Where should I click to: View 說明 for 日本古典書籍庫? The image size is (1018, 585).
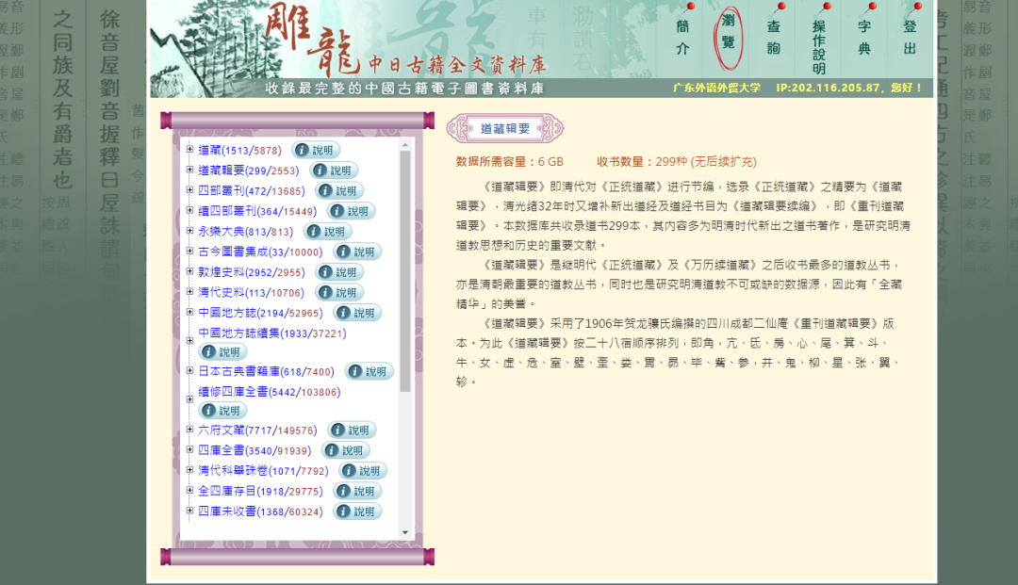point(369,372)
